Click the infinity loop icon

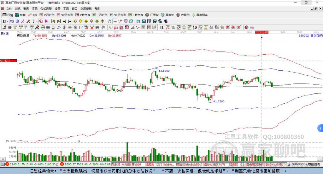pos(252,27)
